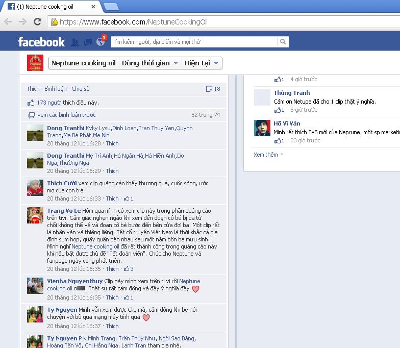Click the comment count icon showing 18
Viewport: 400px width, 348px height.
[209, 89]
